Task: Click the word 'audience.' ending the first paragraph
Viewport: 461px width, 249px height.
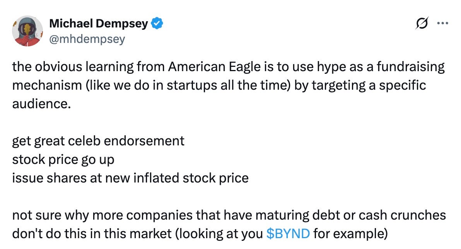Action: click(41, 104)
